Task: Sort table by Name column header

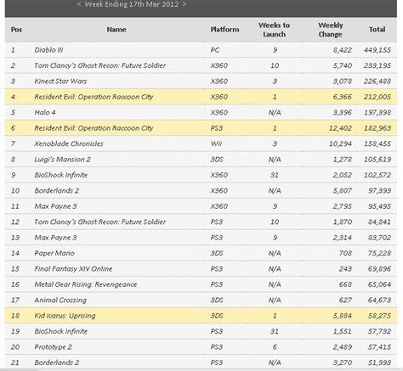Action: (x=116, y=30)
